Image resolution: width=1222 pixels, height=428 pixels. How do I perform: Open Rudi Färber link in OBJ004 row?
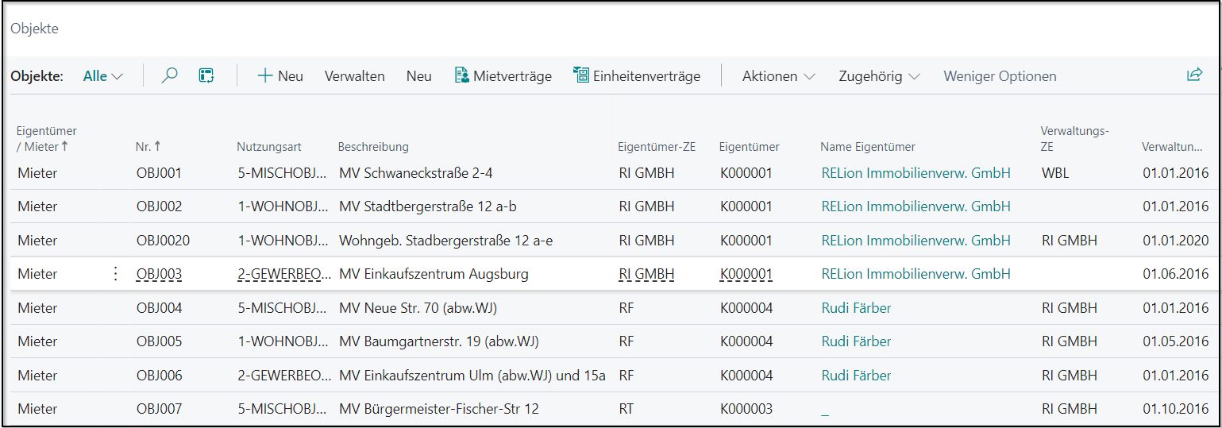(856, 308)
